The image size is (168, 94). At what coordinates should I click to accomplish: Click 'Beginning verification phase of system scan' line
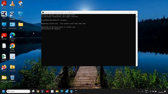coord(59,27)
